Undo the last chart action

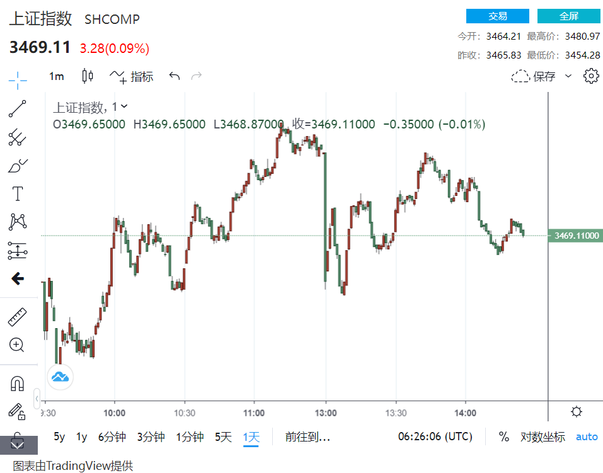point(175,76)
